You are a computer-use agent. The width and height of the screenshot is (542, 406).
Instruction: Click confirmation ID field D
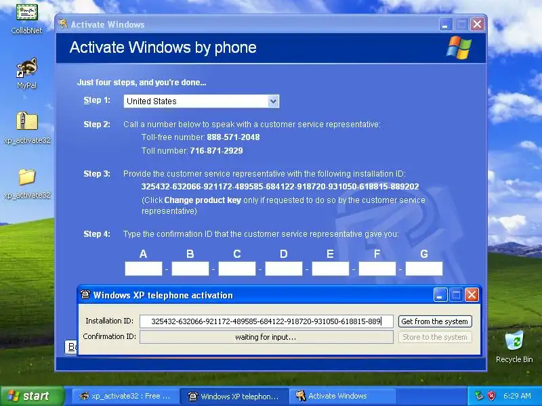click(283, 269)
